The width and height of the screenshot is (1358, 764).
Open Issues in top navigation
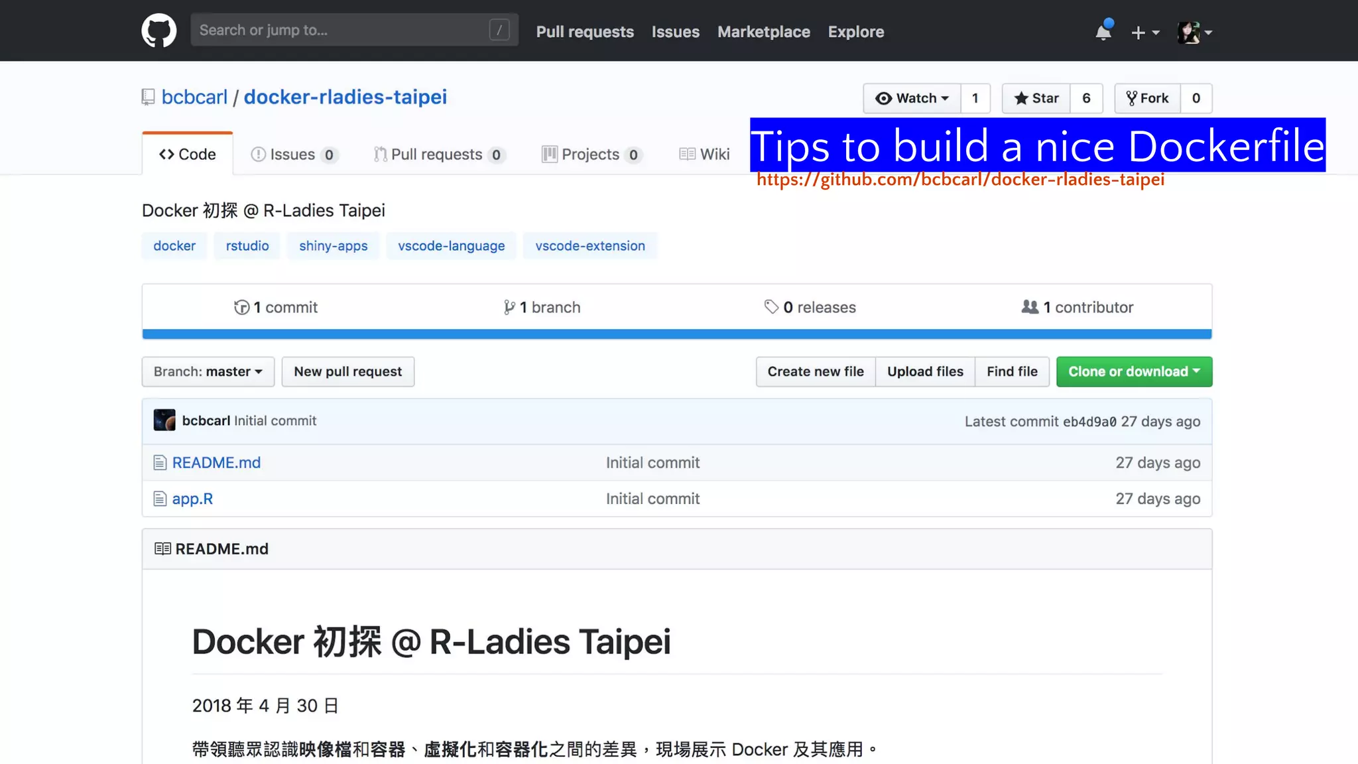tap(675, 32)
